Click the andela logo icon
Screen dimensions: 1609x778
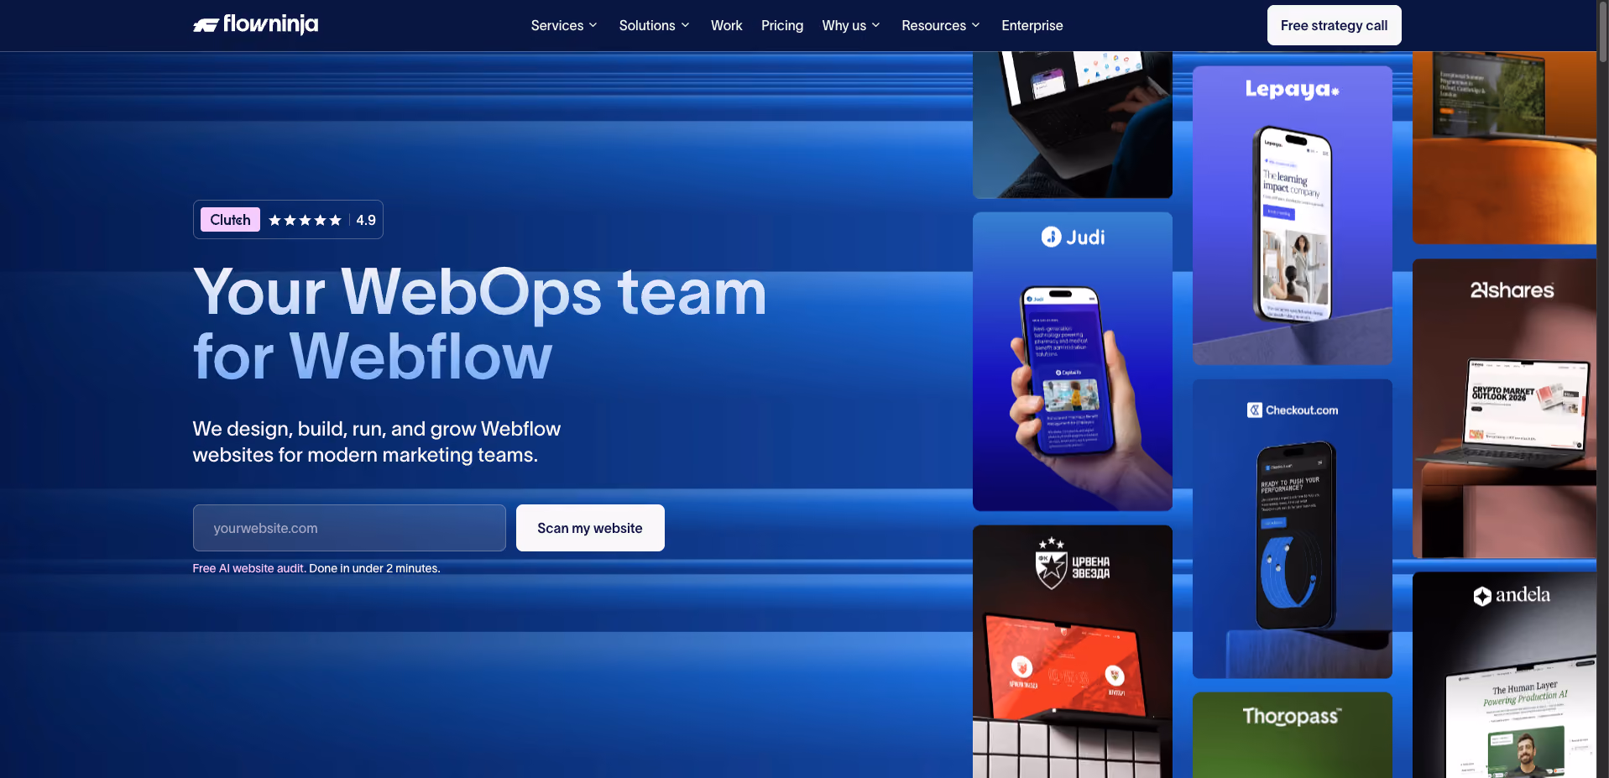[x=1482, y=596]
